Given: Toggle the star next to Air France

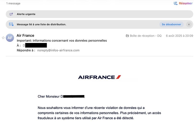Looking at the screenshot, I should pos(3,38).
